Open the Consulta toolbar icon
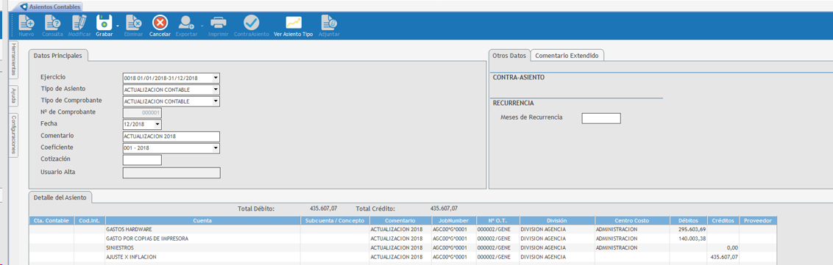 [x=52, y=22]
